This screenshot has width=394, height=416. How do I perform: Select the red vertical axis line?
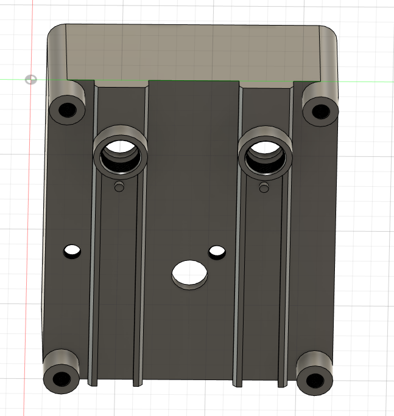29,208
